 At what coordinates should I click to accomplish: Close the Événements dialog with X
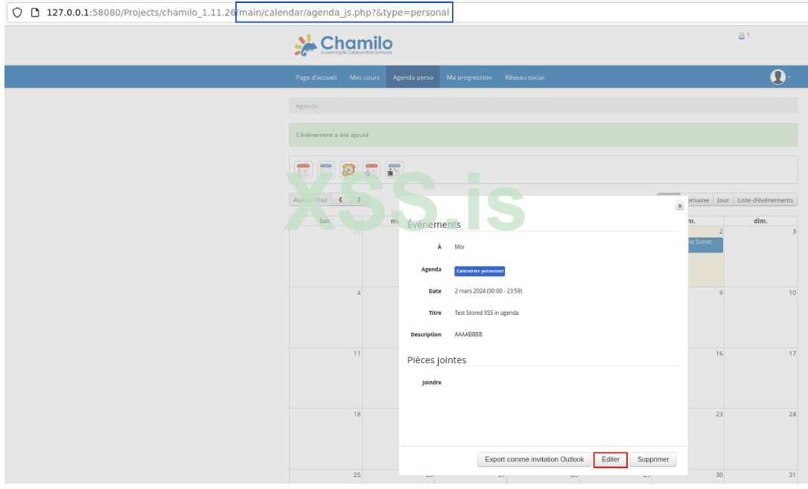[x=680, y=205]
